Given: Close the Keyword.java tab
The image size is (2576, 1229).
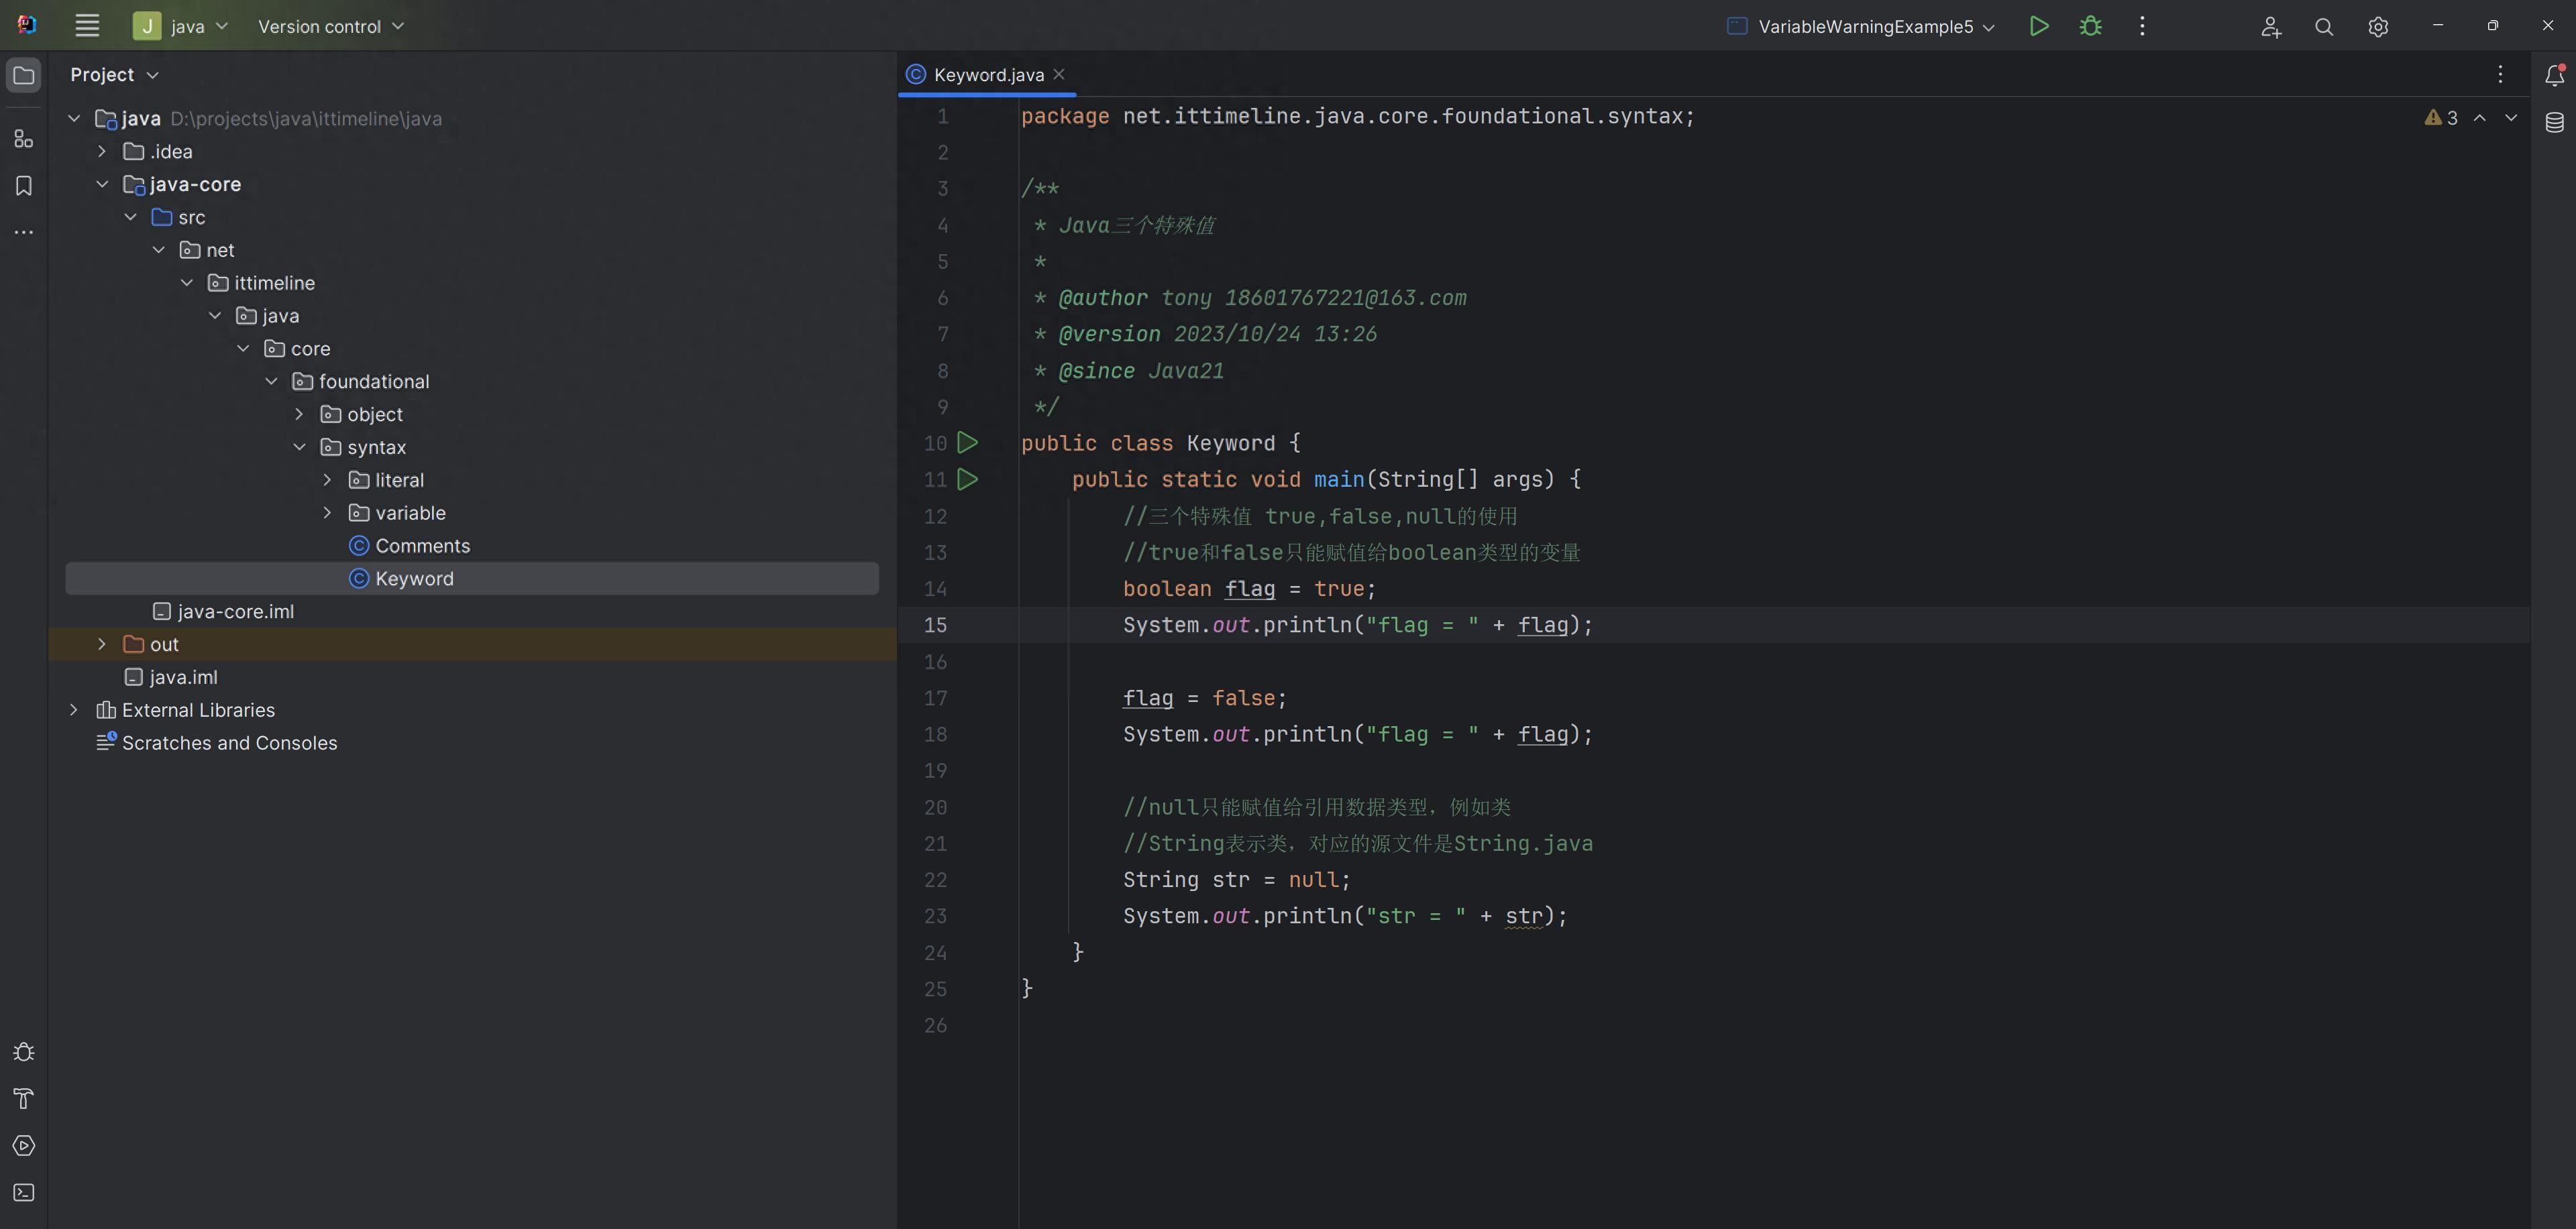Looking at the screenshot, I should click(1059, 74).
